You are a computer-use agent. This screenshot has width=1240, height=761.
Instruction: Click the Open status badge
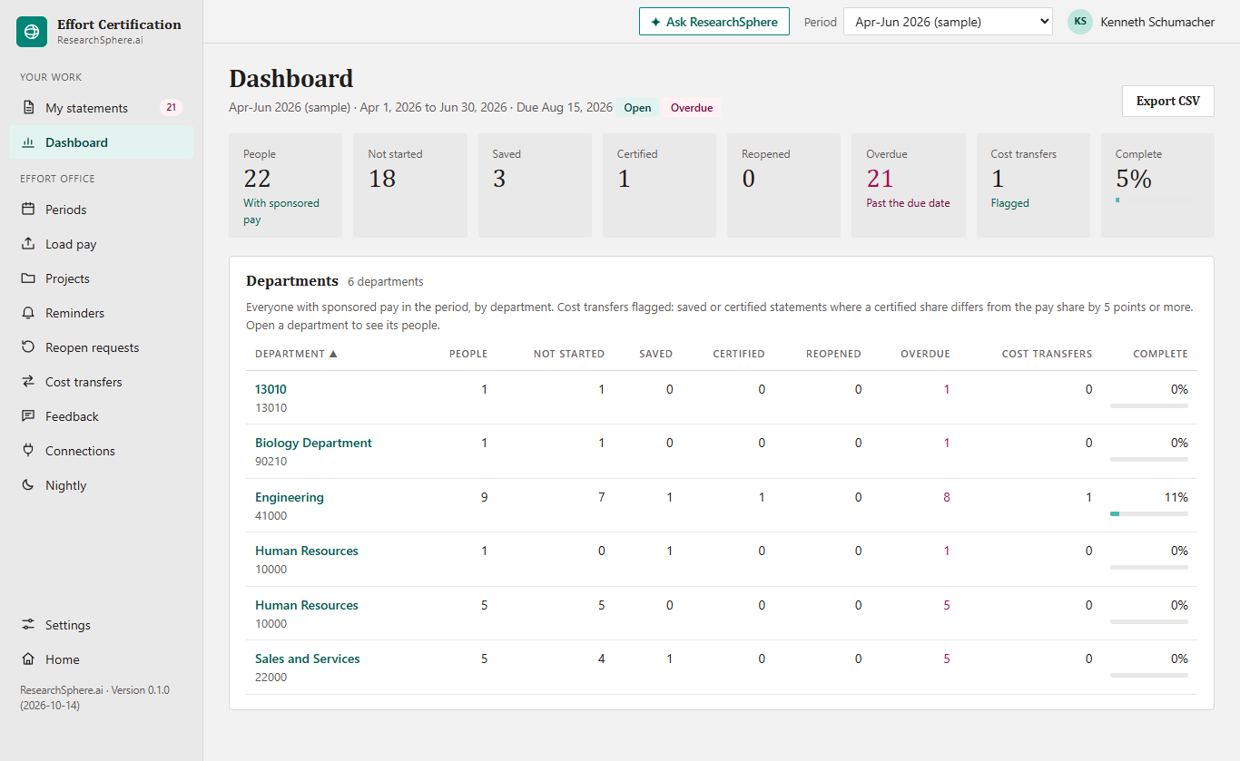(x=637, y=108)
